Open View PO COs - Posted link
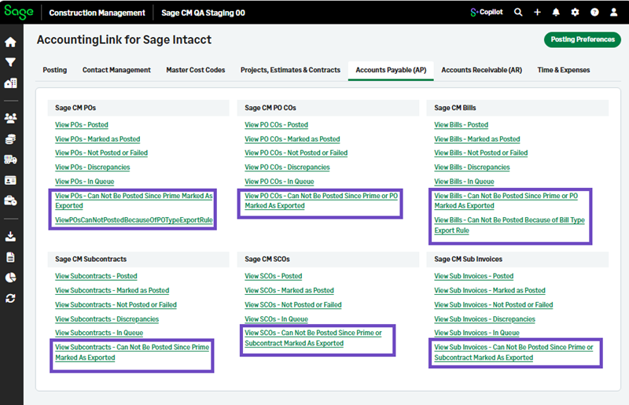Viewport: 629px width, 405px height. [x=277, y=125]
